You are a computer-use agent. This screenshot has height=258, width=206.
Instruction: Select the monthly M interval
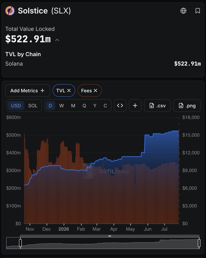73,105
